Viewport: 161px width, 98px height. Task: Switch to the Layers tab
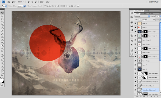coord(137,14)
